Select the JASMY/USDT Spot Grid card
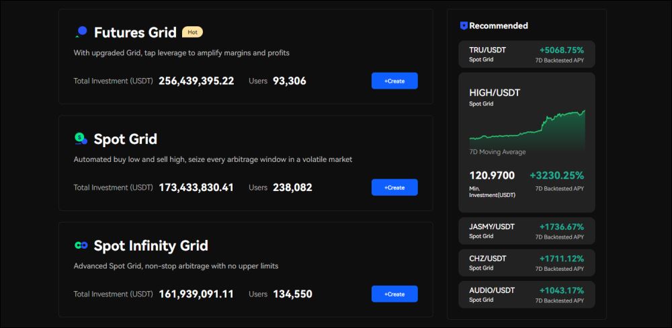This screenshot has height=328, width=672. (x=526, y=231)
